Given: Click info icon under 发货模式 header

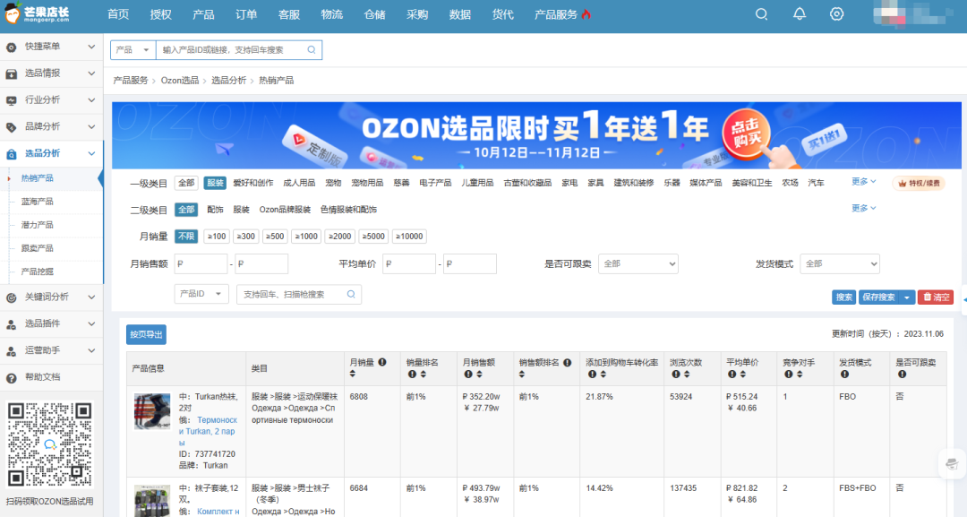Looking at the screenshot, I should (844, 374).
